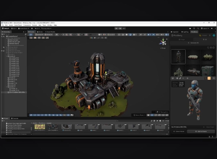This screenshot has width=217, height=159.
Task: Click the Project search input field
Action: [x=133, y=121]
